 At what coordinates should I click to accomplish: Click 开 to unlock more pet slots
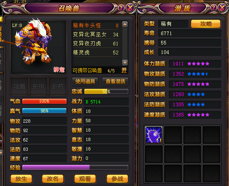click(124, 70)
